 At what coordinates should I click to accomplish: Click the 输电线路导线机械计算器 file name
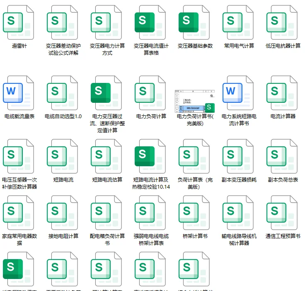[239, 240]
